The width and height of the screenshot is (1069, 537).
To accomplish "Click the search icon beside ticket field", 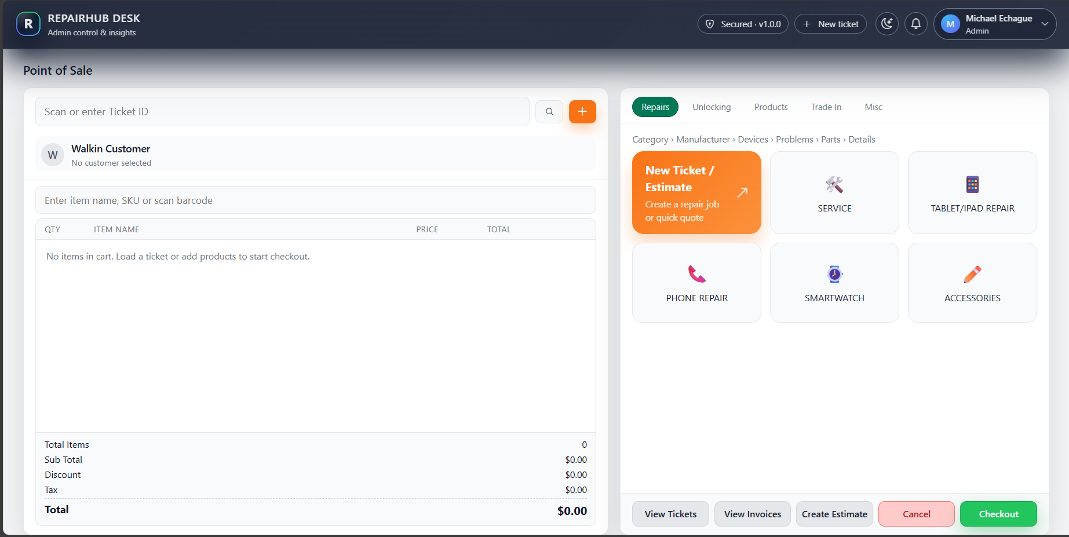I will [x=549, y=111].
